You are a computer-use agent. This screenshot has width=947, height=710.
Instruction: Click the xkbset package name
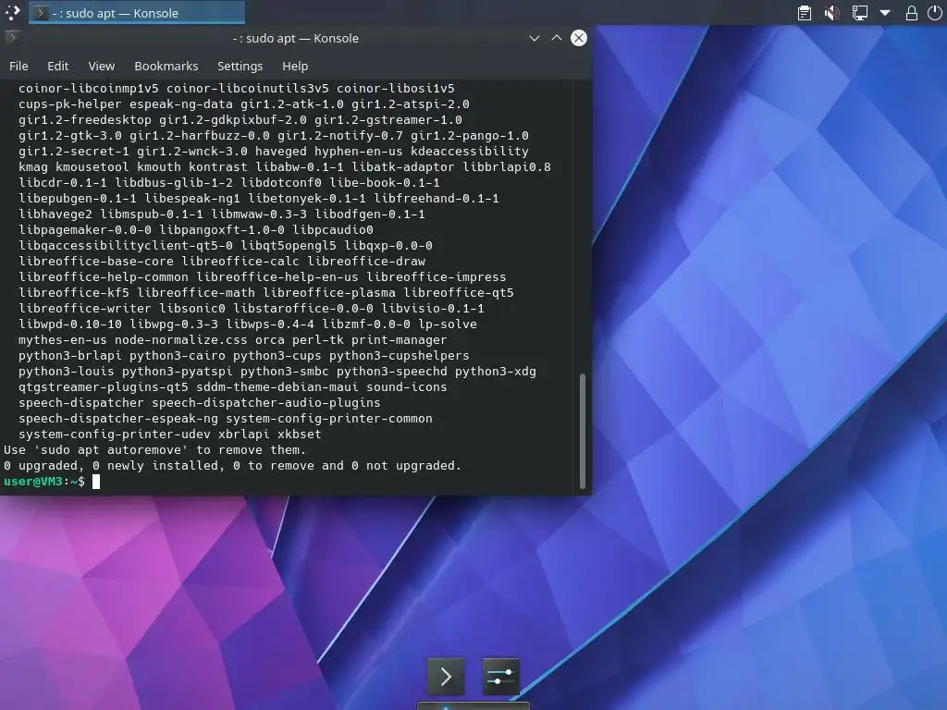pos(300,435)
